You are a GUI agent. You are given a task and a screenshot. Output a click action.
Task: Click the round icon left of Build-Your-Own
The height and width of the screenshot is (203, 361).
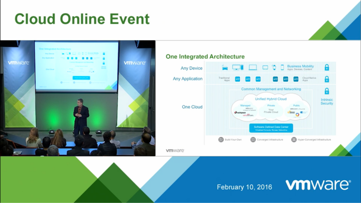[221, 140]
